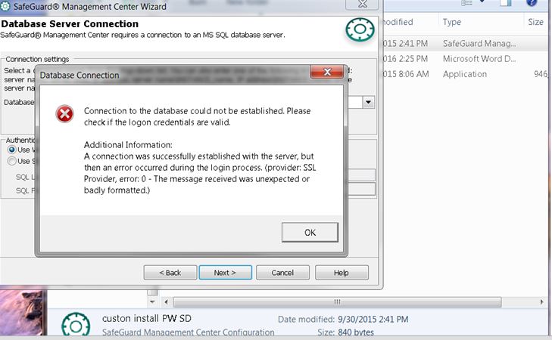Click SafeGuard file icon in details pane
Screen dimensions: 552x340
coord(76,324)
